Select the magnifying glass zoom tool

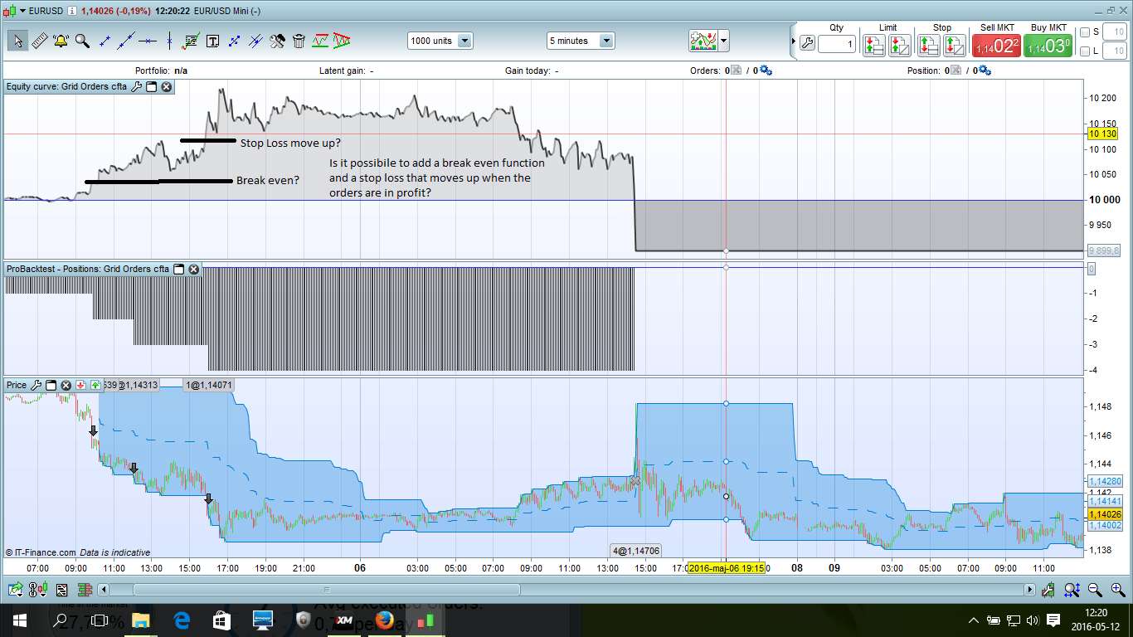(x=82, y=41)
